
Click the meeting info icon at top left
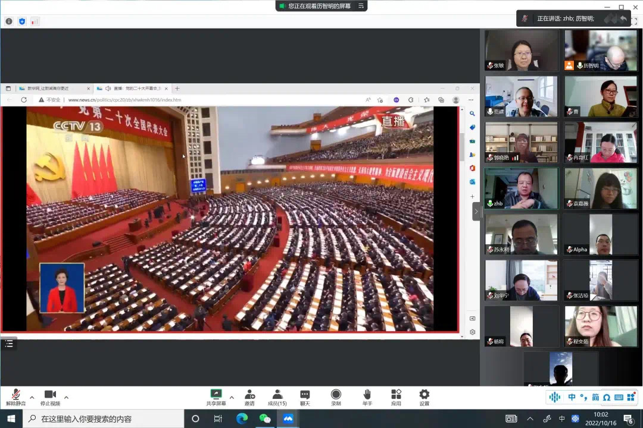coord(9,21)
